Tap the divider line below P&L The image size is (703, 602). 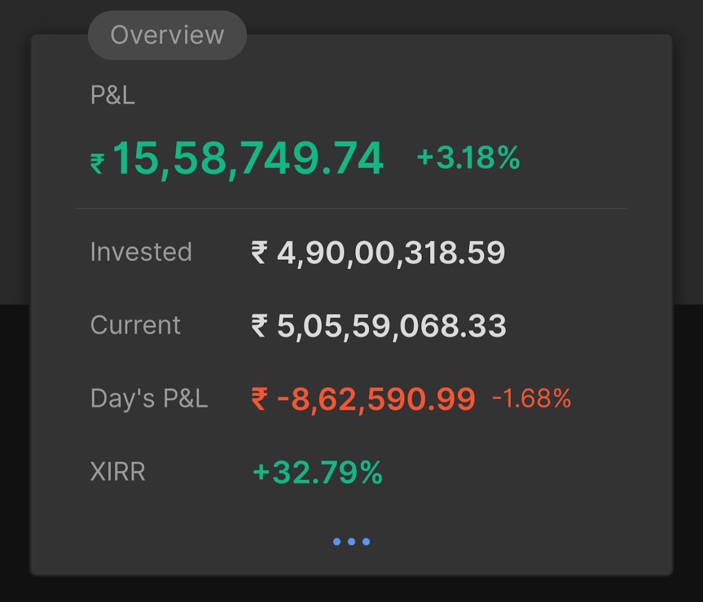coord(351,208)
